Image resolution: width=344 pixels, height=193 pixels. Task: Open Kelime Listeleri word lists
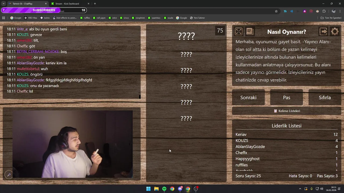point(286,111)
